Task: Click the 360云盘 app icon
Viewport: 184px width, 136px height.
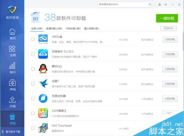Action: (x=43, y=39)
